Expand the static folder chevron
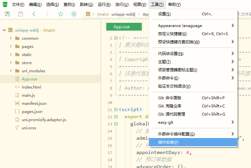251x168 pixels. point(11,54)
